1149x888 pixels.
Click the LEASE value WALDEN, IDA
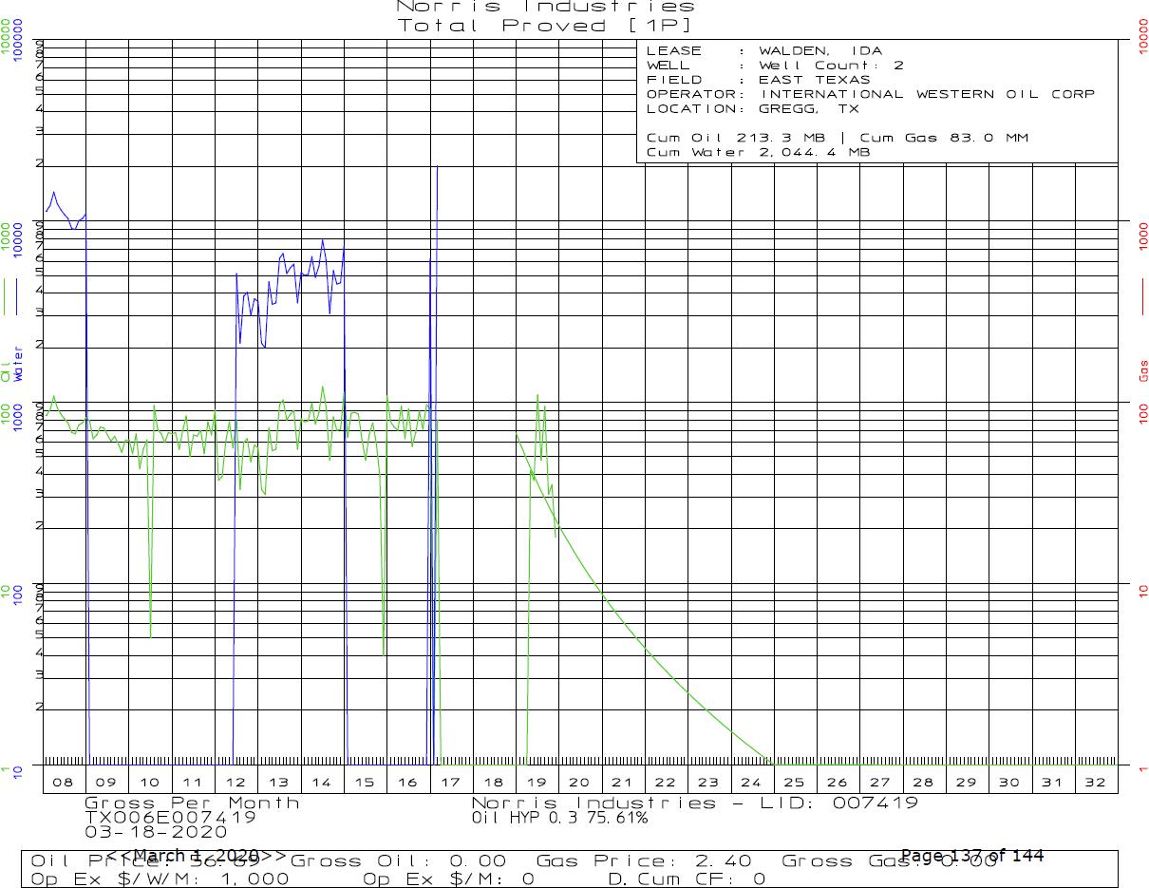click(x=820, y=51)
